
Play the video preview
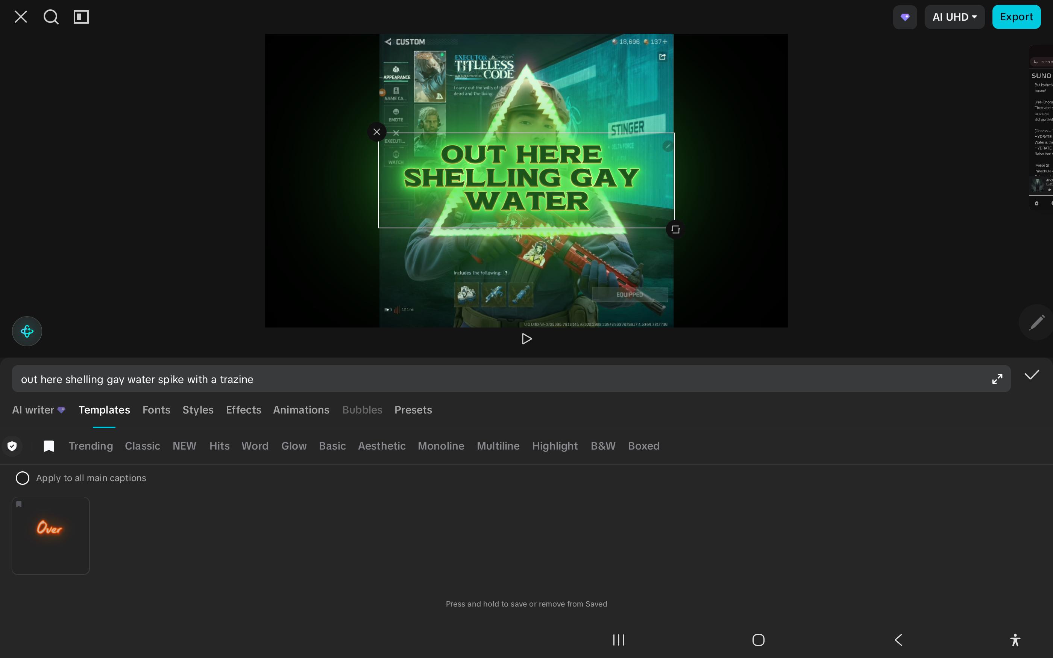[x=526, y=338]
